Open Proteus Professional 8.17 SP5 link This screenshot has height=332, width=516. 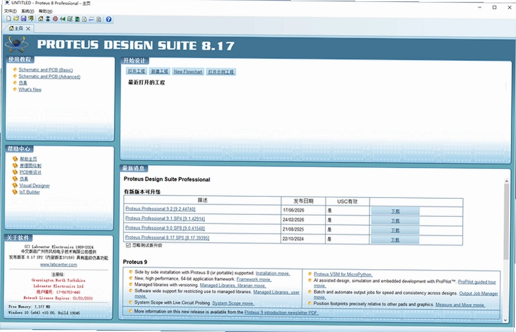pos(167,238)
